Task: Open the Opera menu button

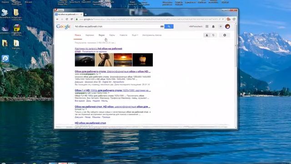Action: point(59,10)
